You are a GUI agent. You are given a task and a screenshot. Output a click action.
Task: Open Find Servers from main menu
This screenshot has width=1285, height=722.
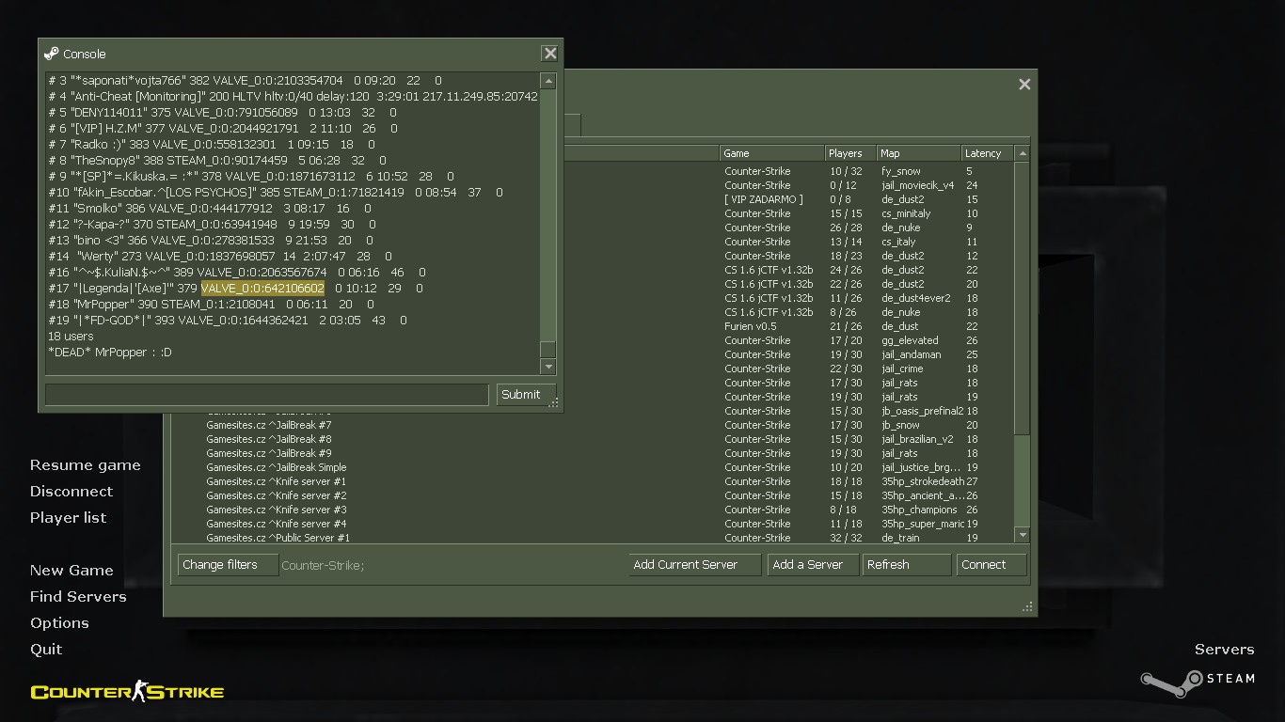(x=78, y=597)
